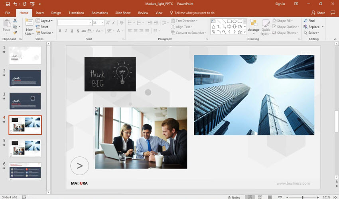The width and height of the screenshot is (339, 199).
Task: Toggle Italic text formatting
Action: 66,31
